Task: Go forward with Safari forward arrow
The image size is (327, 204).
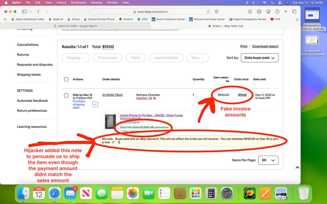Action: click(46, 11)
